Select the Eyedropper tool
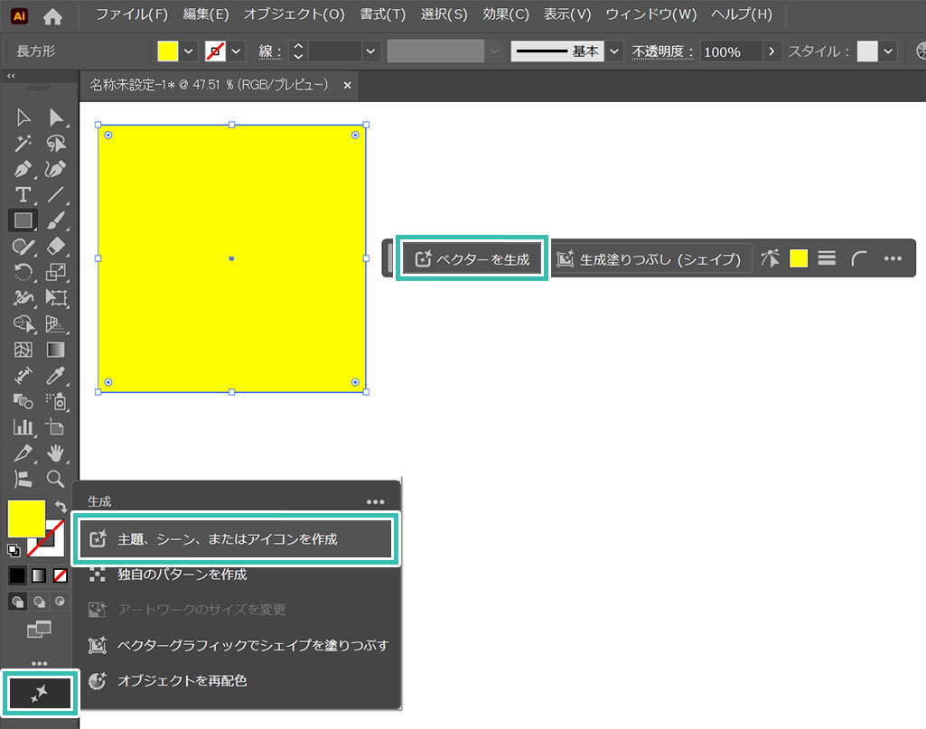 [x=56, y=375]
